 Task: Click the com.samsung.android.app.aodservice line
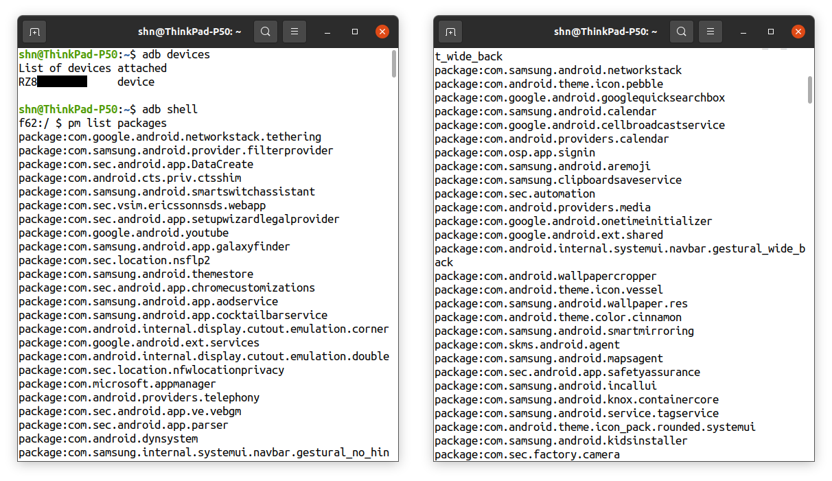point(148,301)
